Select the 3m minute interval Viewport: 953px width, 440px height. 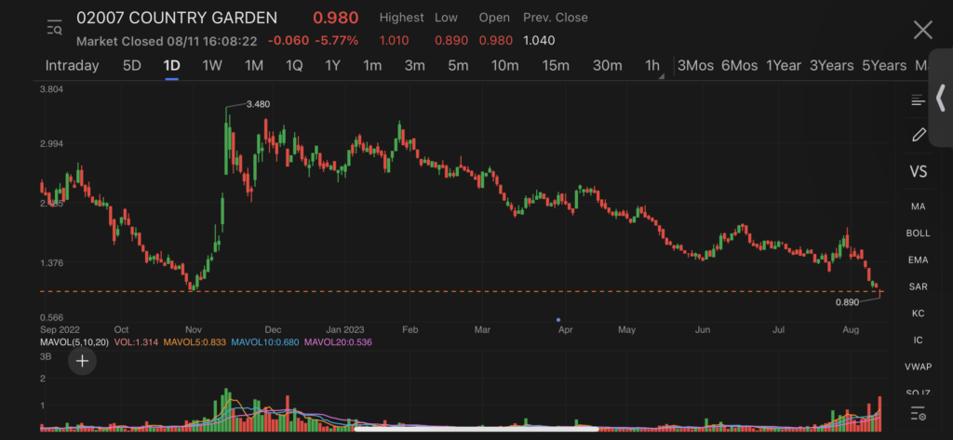[414, 66]
